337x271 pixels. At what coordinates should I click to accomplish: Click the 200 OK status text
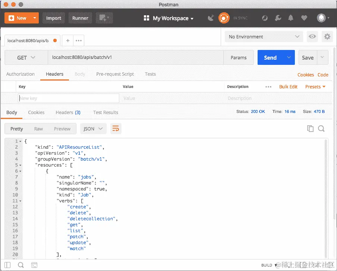coord(258,111)
